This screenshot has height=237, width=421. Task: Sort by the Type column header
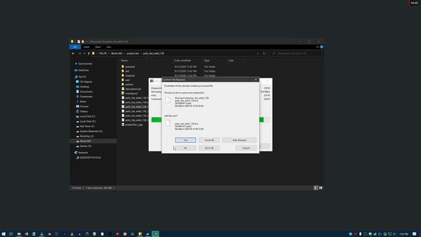(x=207, y=61)
